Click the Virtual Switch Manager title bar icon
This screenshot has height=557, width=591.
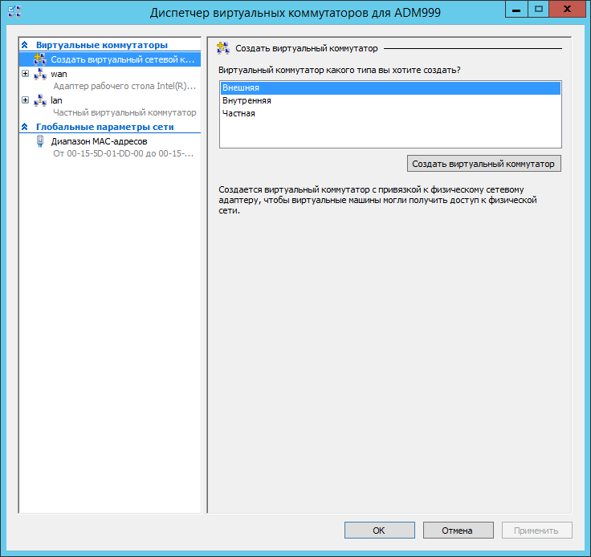pyautogui.click(x=14, y=12)
